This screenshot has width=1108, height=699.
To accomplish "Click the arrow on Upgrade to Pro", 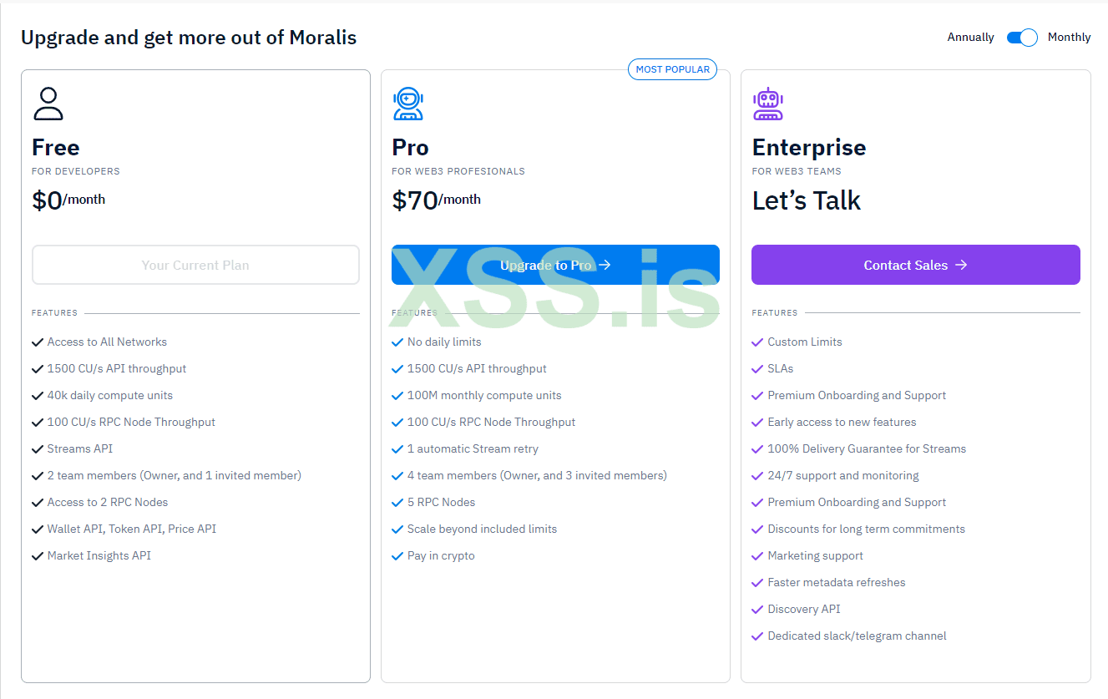I will pyautogui.click(x=605, y=265).
